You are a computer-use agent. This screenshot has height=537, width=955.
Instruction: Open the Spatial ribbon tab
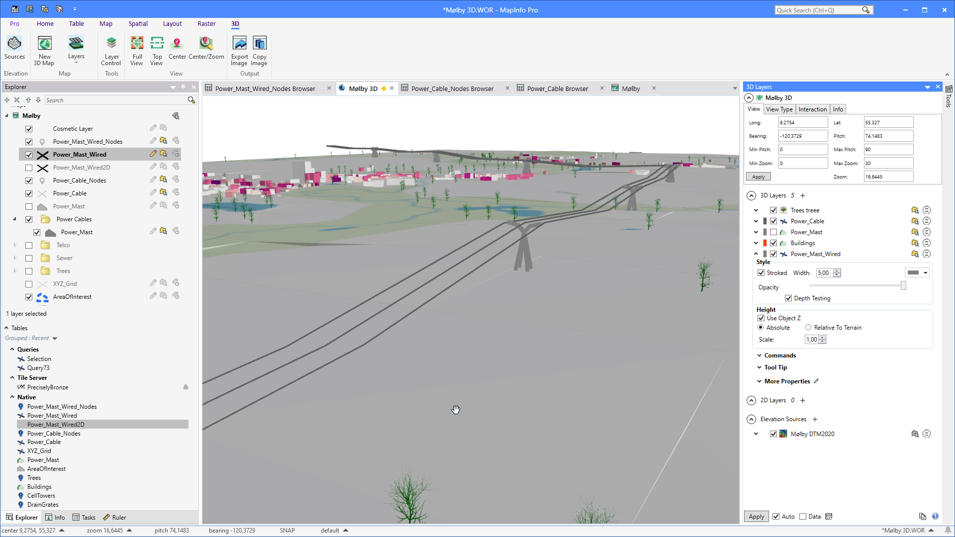coord(138,23)
